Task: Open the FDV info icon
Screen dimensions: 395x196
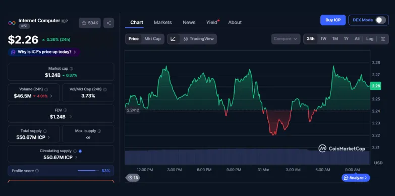Action: pos(65,110)
